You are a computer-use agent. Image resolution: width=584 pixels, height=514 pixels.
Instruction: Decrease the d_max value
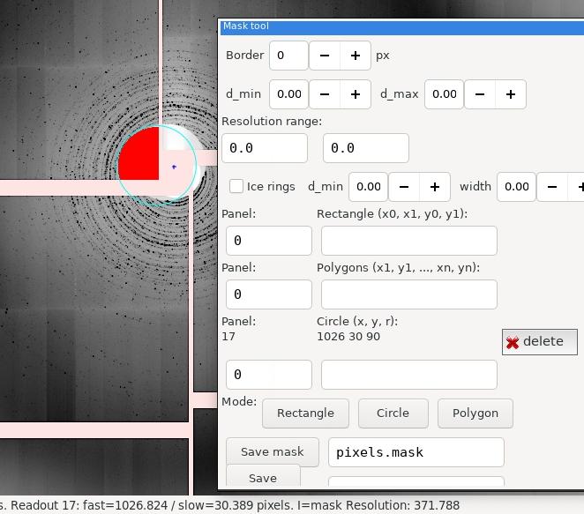480,94
